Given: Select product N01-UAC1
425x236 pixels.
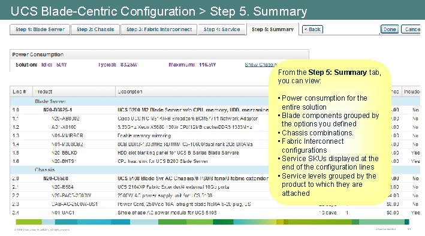Looking at the screenshot, I should (62, 213).
